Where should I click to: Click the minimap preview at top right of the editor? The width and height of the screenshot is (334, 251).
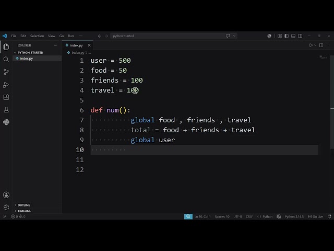323,58
